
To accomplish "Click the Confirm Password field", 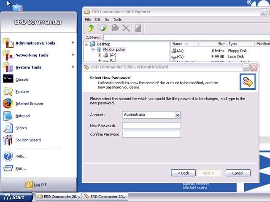I will click(151, 134).
